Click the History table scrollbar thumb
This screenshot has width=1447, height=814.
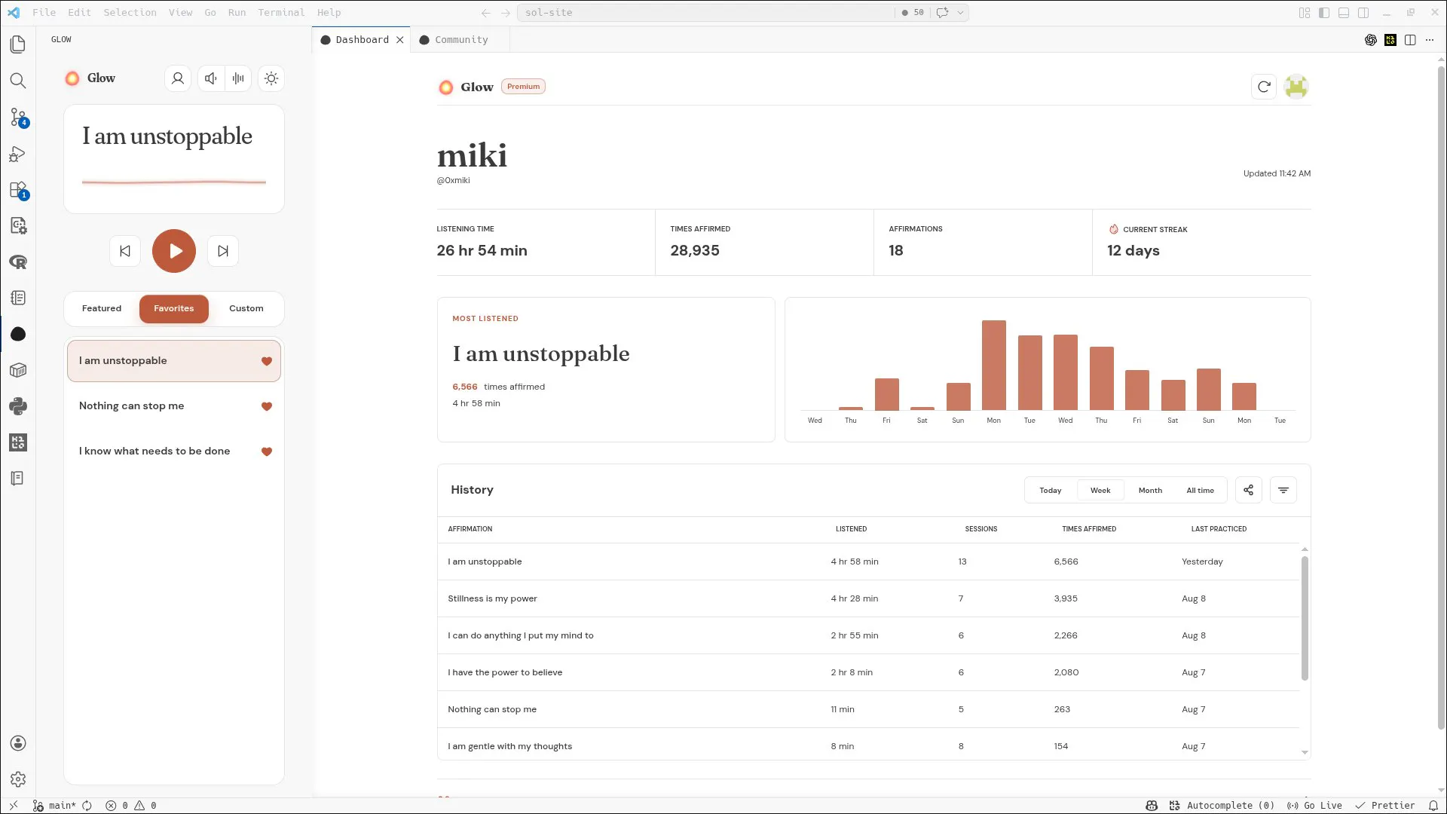tap(1305, 618)
